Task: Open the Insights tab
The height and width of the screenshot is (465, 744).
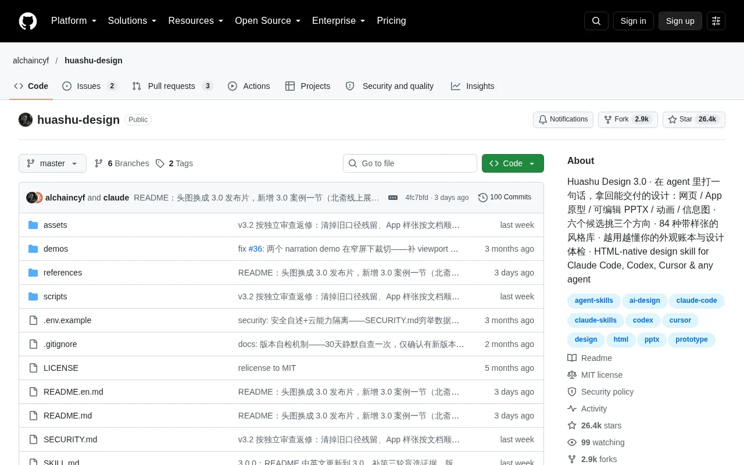Action: tap(473, 86)
